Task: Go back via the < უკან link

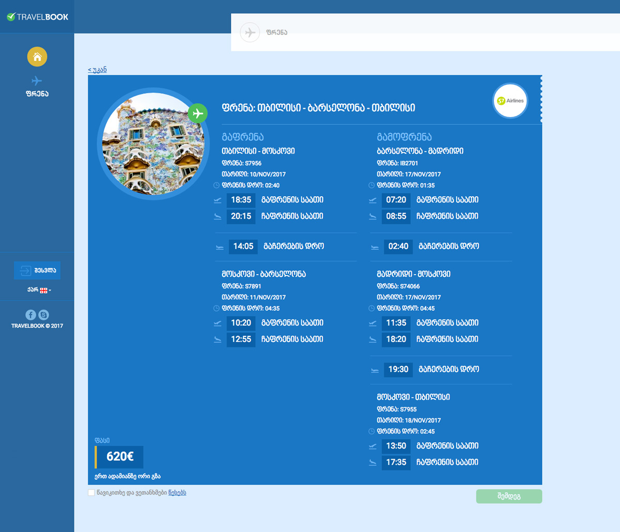Action: pyautogui.click(x=97, y=70)
